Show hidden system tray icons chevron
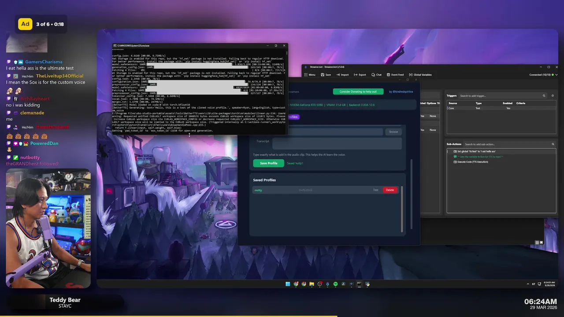This screenshot has height=317, width=564. click(x=527, y=284)
